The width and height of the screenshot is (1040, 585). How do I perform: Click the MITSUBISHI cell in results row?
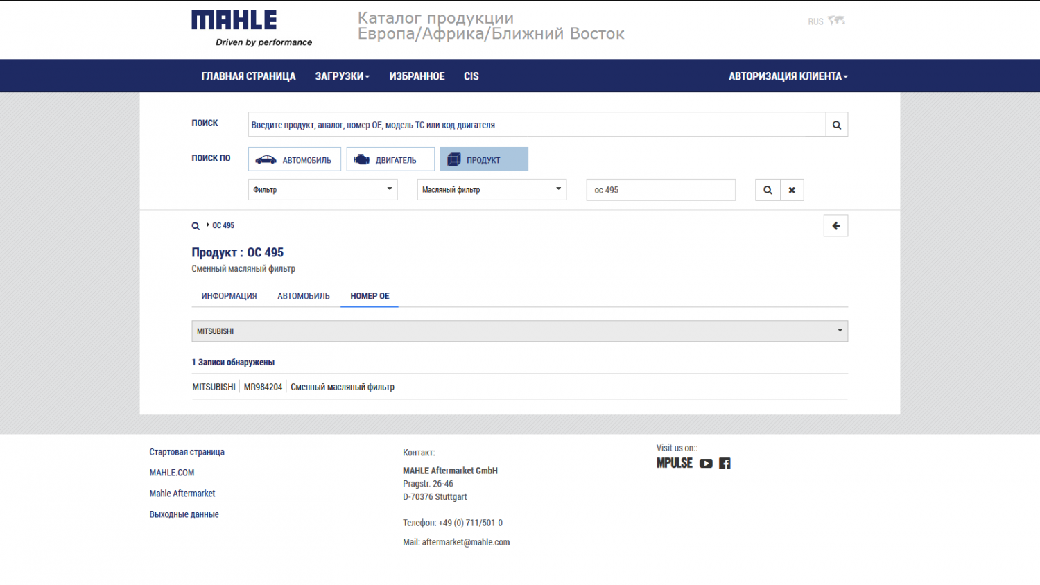pos(214,387)
